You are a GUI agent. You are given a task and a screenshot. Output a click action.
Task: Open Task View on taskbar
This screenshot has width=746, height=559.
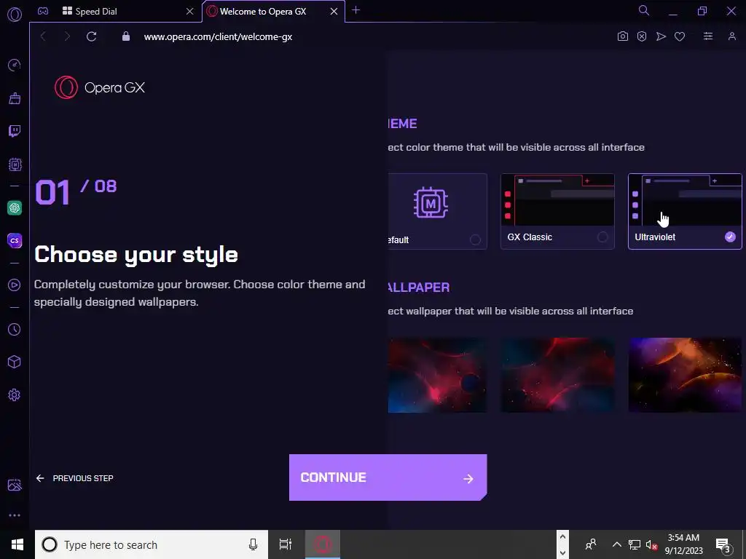click(286, 544)
